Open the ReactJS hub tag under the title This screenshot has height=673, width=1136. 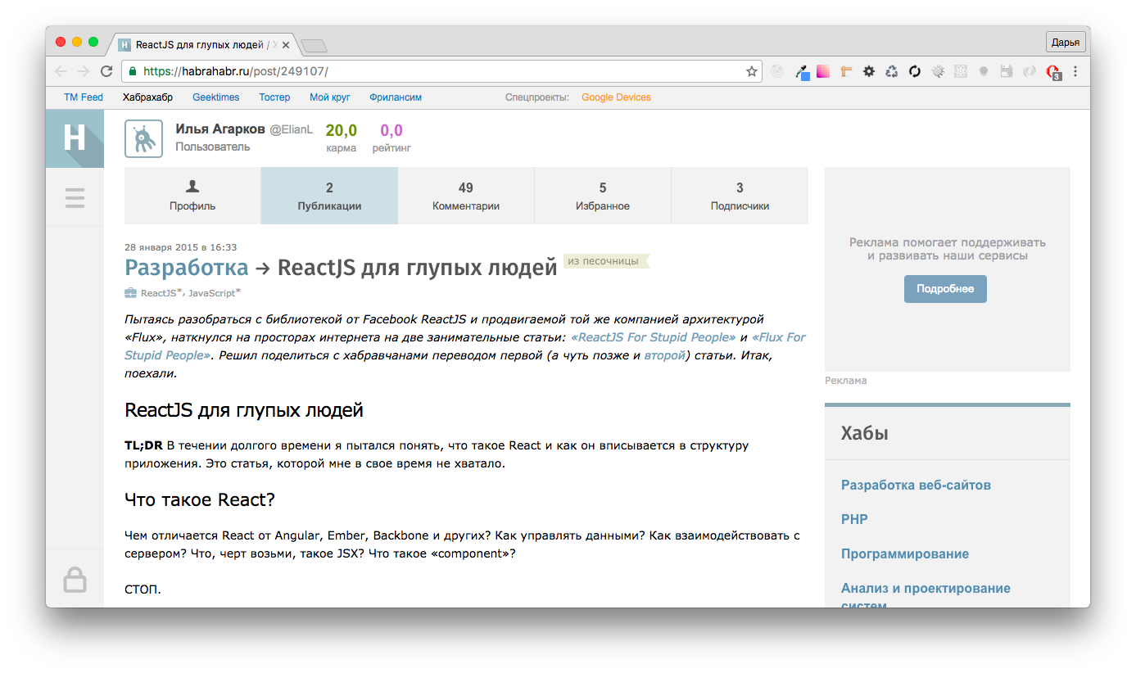pyautogui.click(x=159, y=293)
